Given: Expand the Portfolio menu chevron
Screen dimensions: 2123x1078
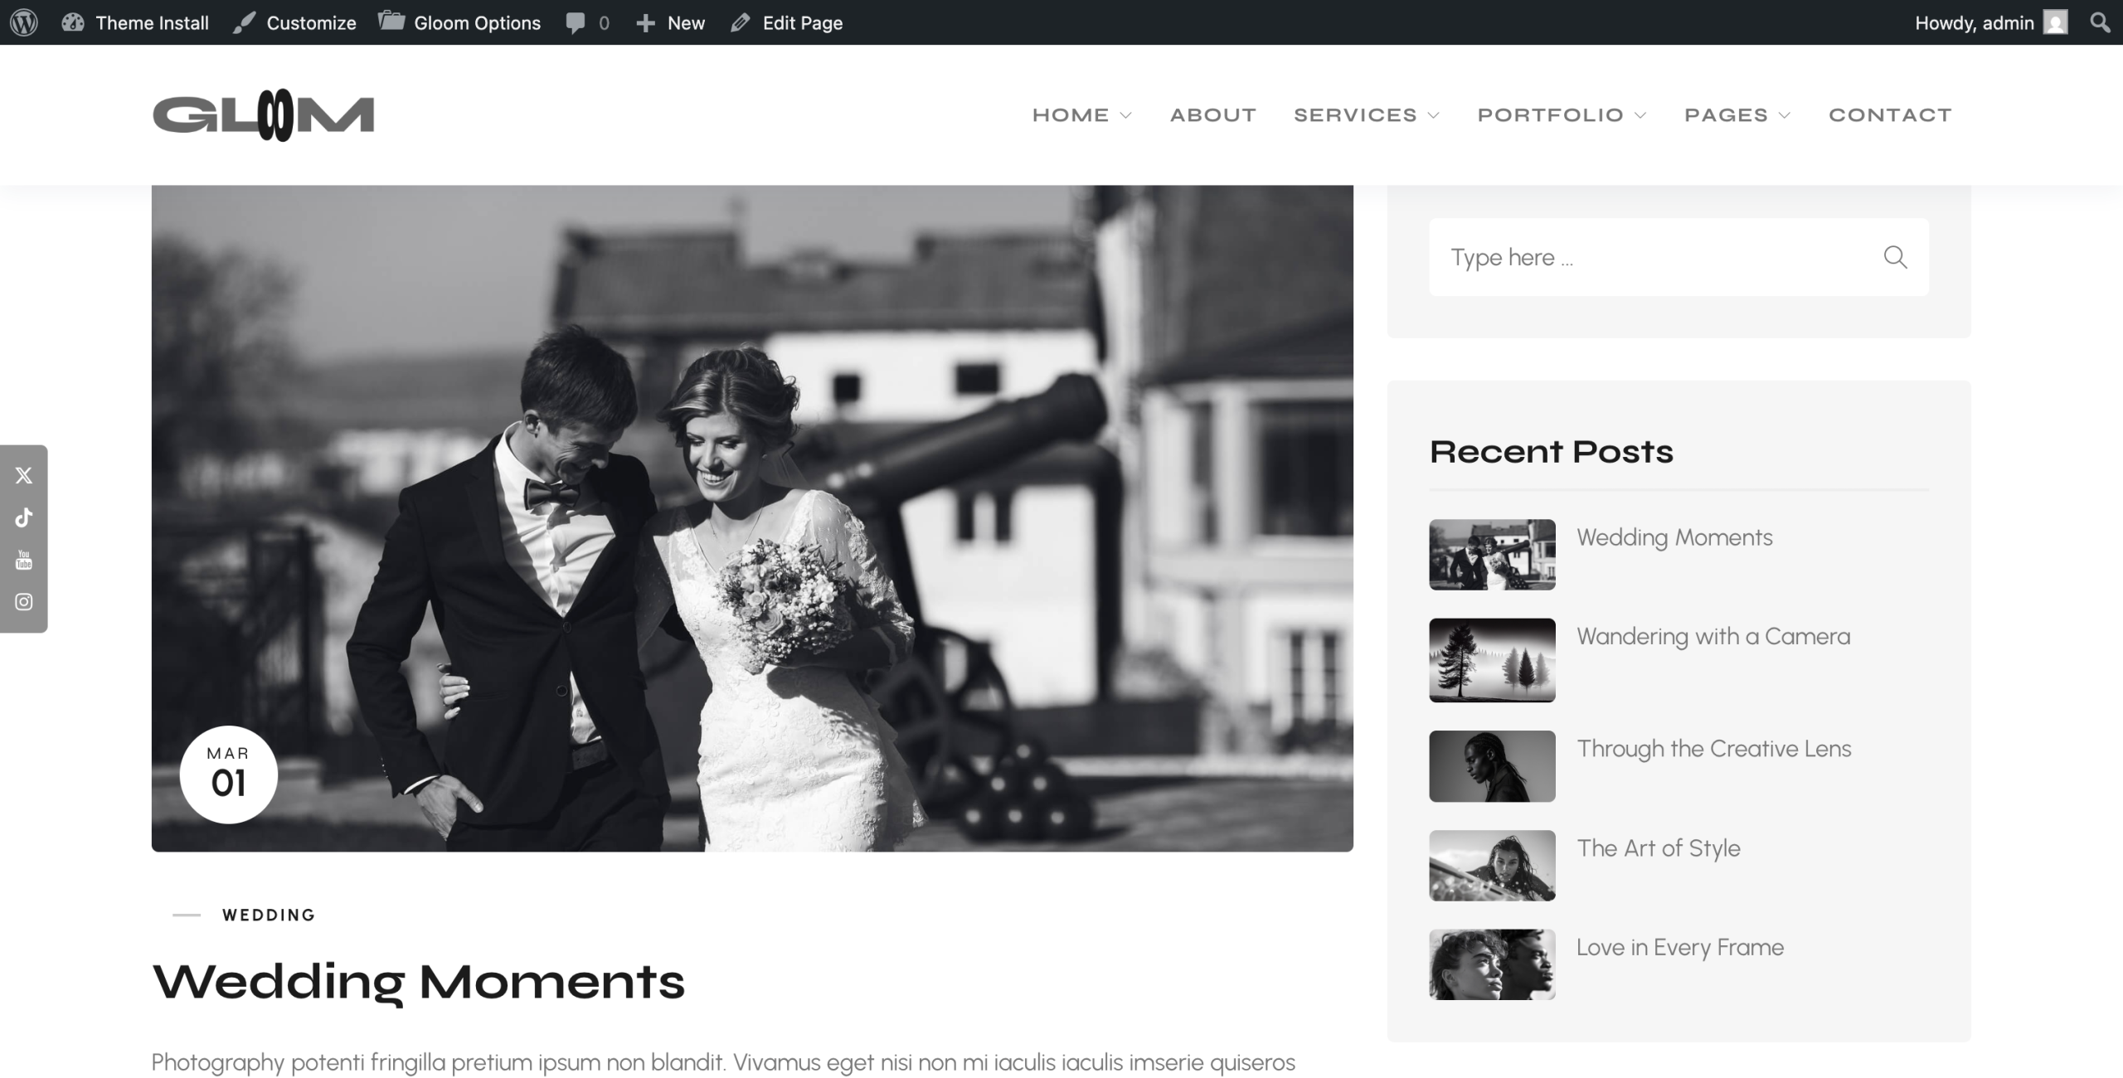Looking at the screenshot, I should tap(1640, 115).
